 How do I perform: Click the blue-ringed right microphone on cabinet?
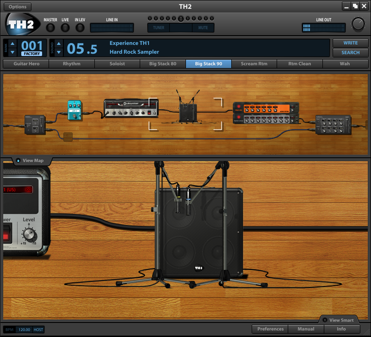pos(189,201)
